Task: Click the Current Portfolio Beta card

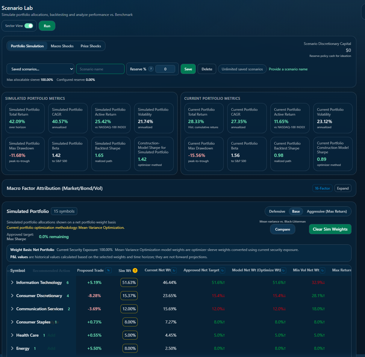Action: (x=247, y=154)
